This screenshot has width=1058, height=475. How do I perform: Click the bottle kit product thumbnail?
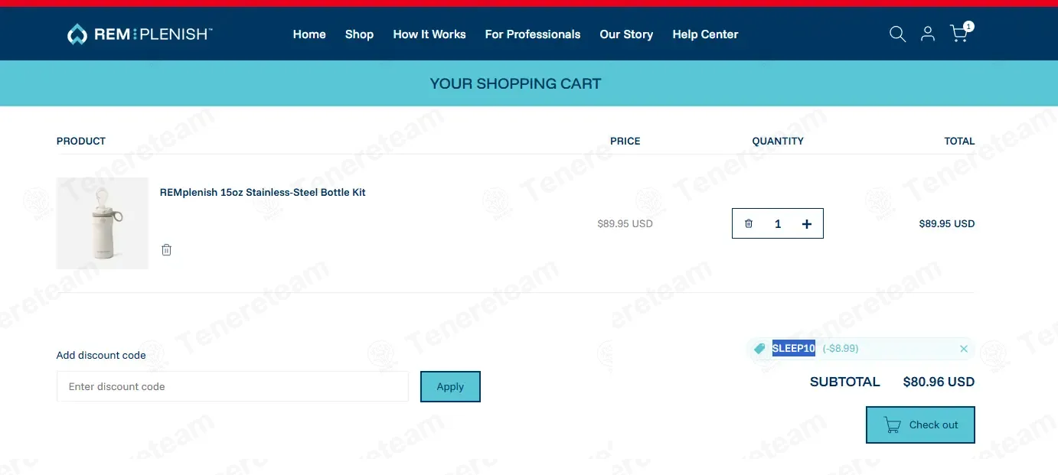coord(103,223)
